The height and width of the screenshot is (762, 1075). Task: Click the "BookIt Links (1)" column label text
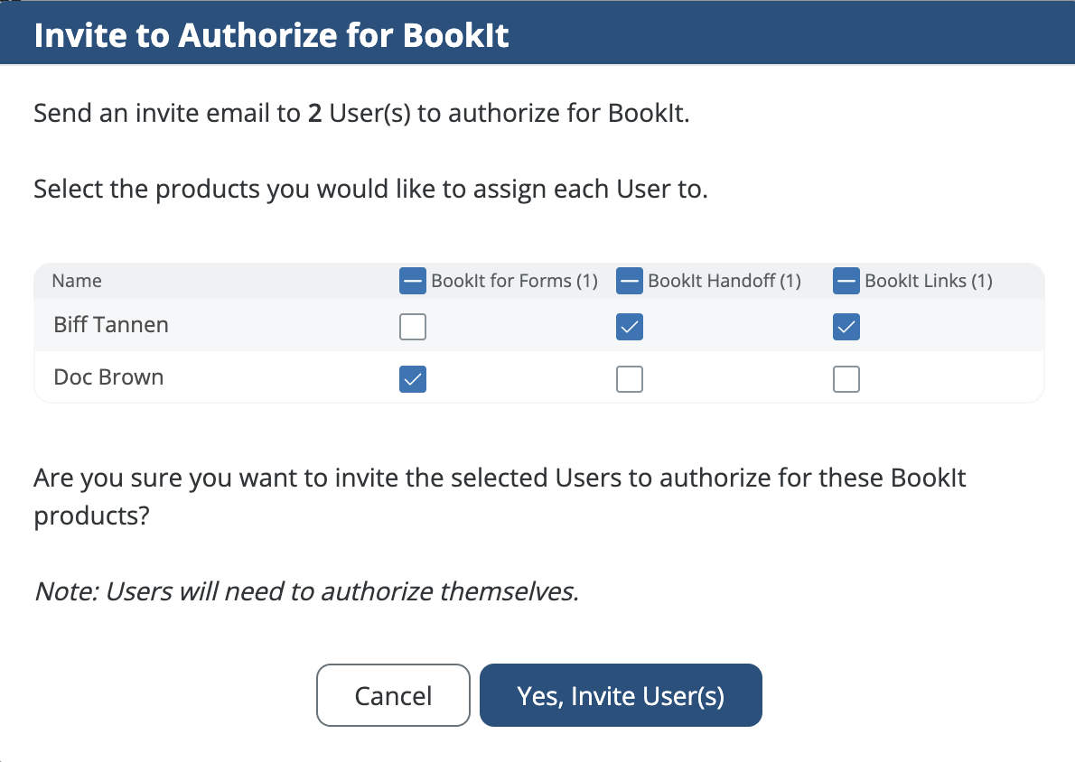(929, 281)
